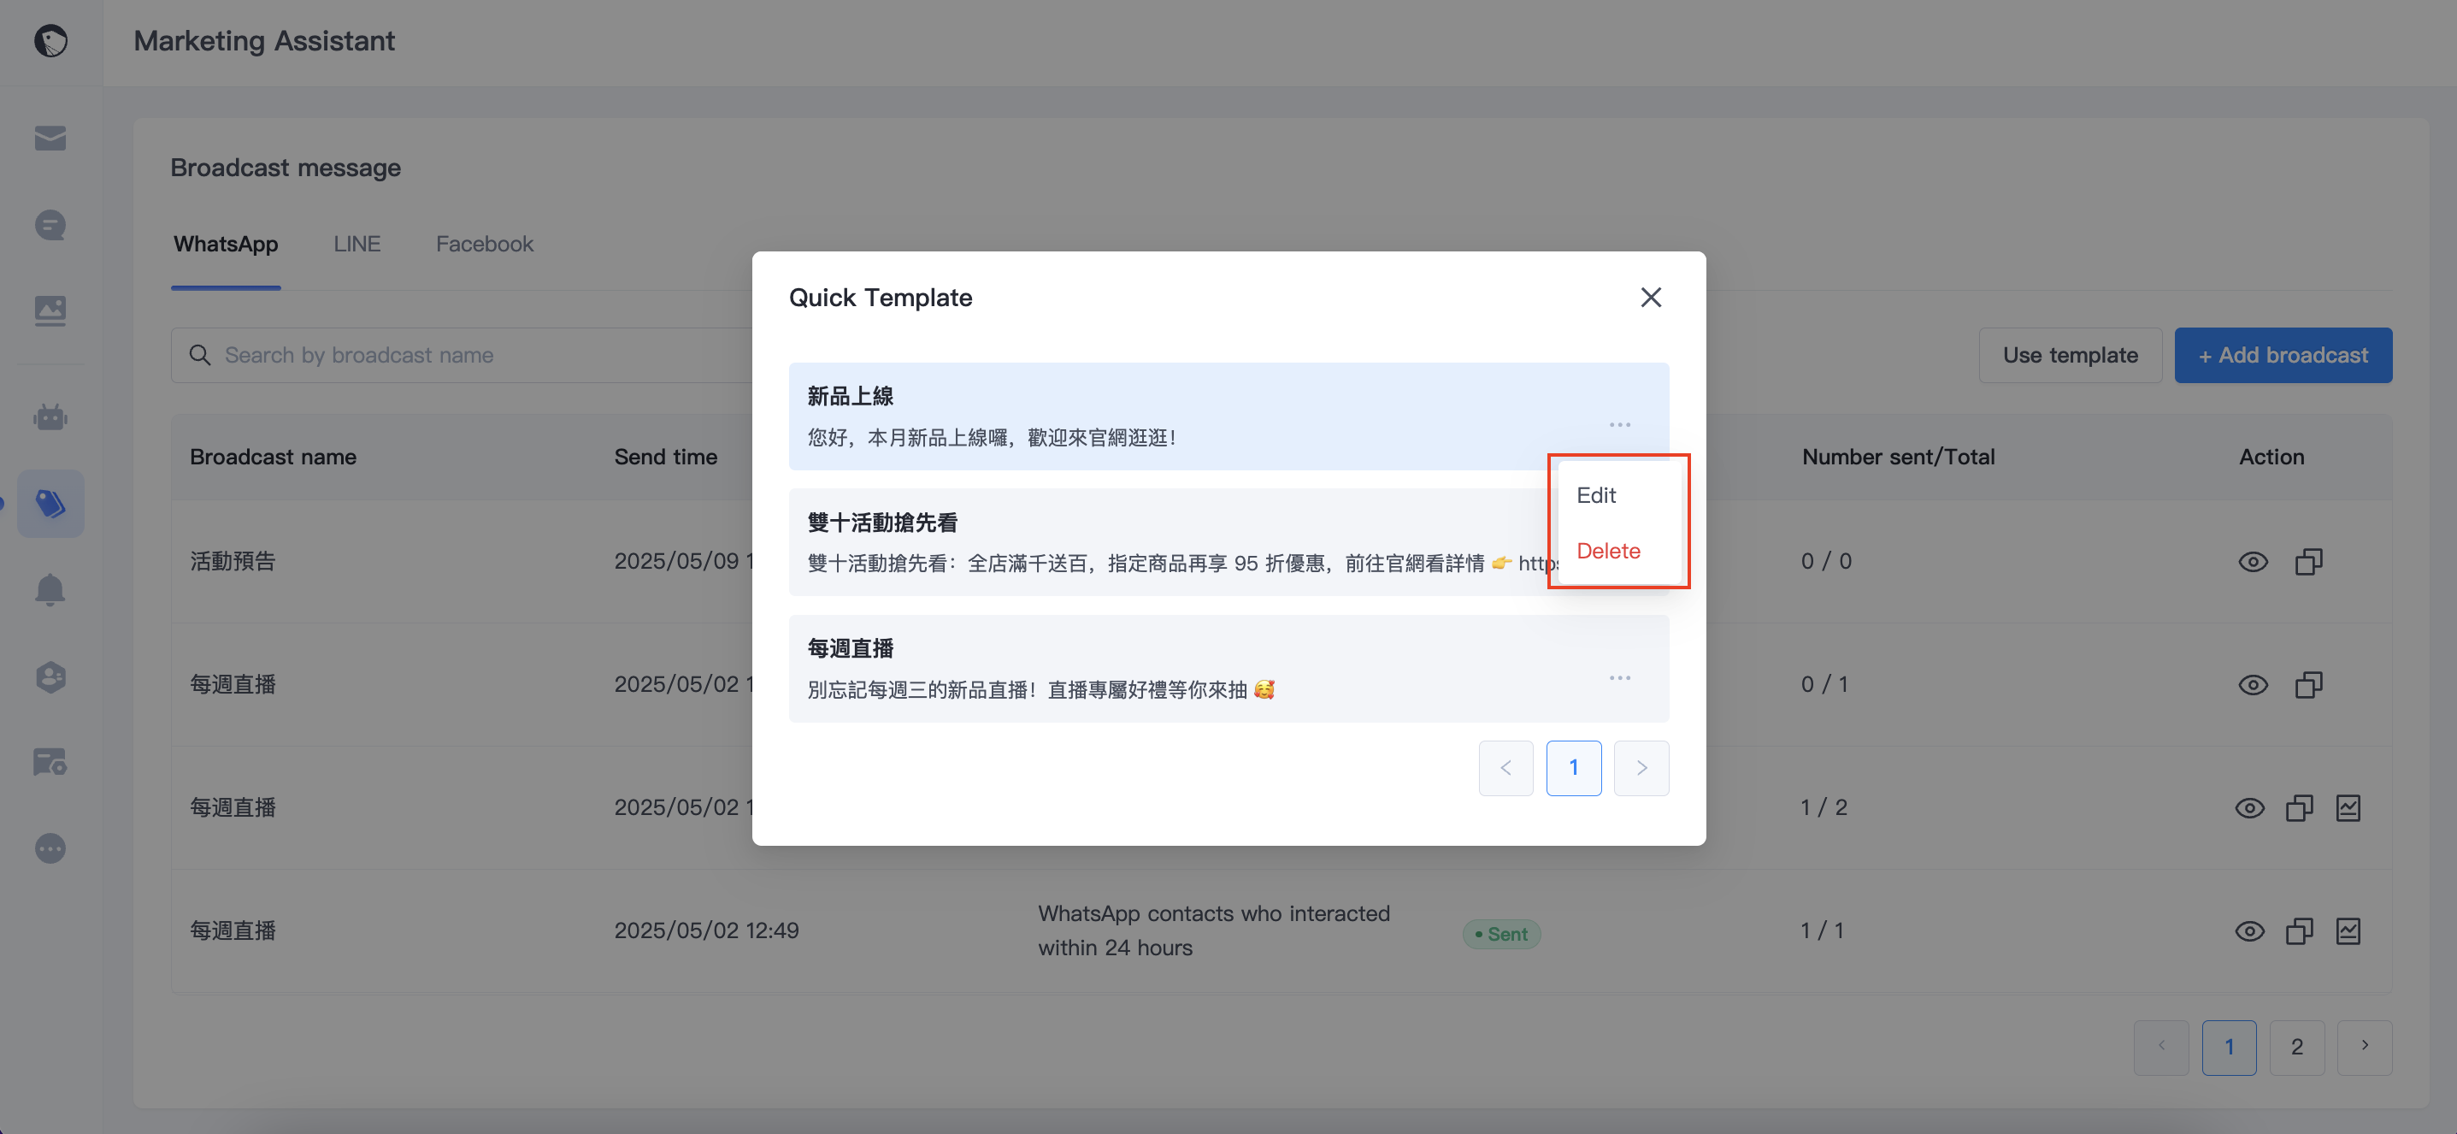
Task: Click the Use template button
Action: (2070, 355)
